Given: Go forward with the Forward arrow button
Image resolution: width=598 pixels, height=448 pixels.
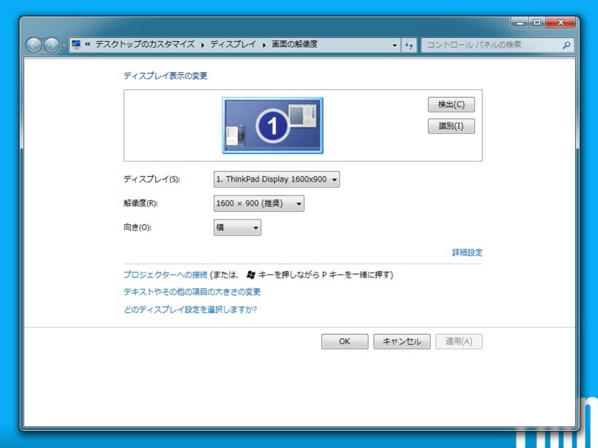Looking at the screenshot, I should tap(51, 45).
